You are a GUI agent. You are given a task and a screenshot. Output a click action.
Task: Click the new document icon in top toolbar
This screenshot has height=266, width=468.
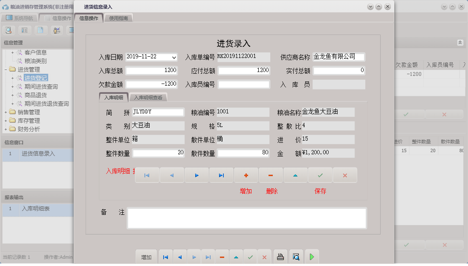tap(40, 30)
